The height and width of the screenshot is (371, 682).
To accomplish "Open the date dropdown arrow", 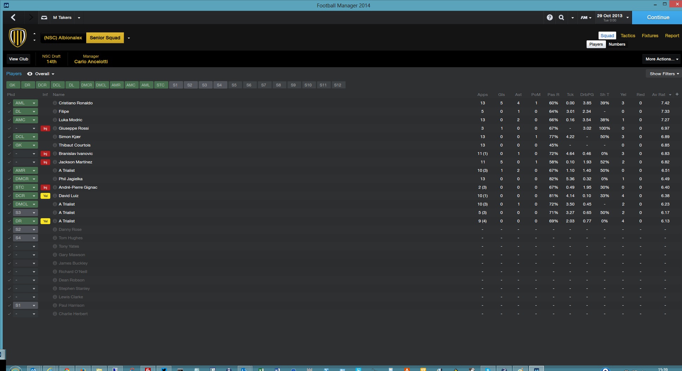I will (627, 18).
